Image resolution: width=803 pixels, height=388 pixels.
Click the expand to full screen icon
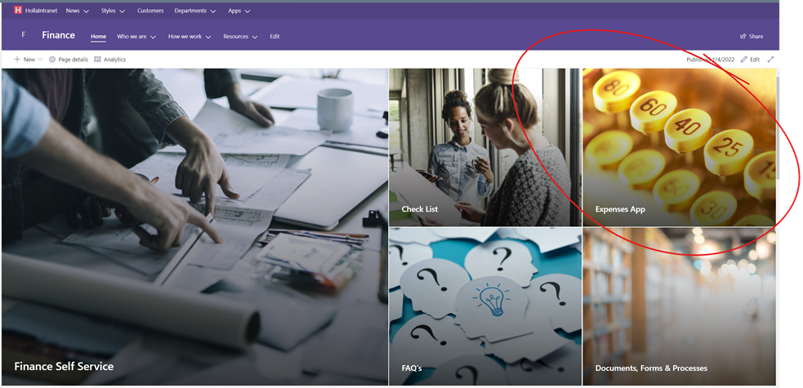[x=770, y=60]
